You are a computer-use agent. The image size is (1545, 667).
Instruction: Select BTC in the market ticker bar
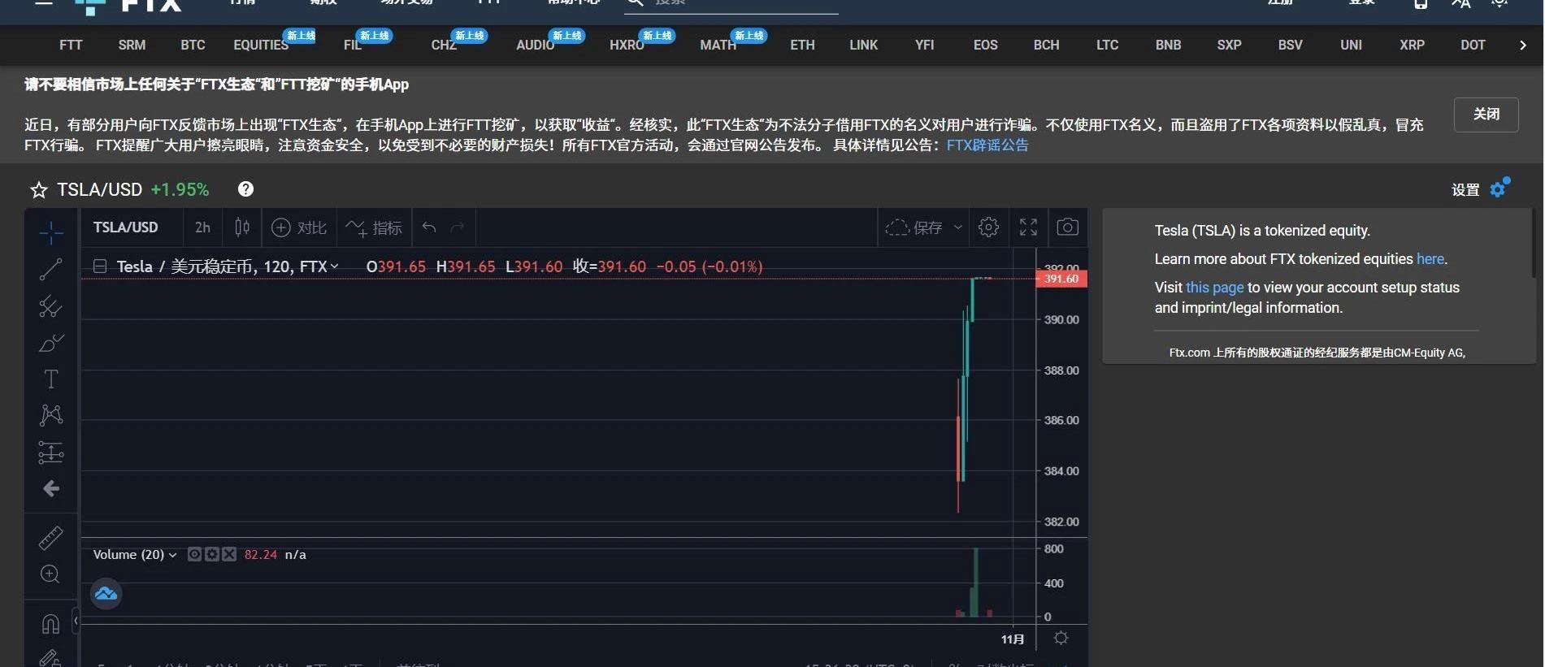pyautogui.click(x=193, y=45)
